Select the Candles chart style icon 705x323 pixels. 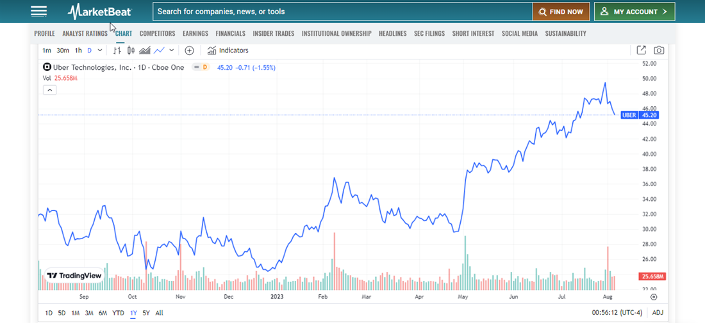(x=131, y=51)
